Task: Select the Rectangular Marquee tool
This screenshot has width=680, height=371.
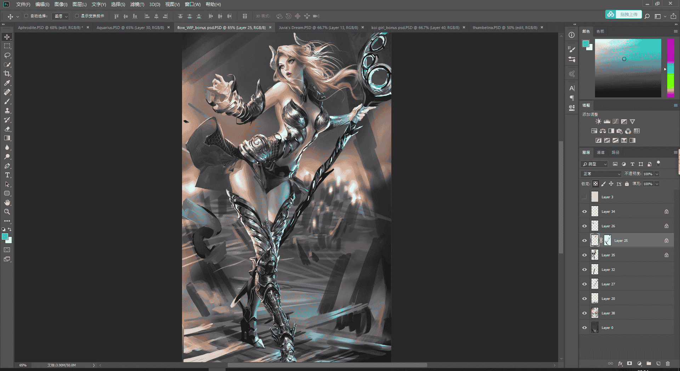Action: (x=7, y=46)
